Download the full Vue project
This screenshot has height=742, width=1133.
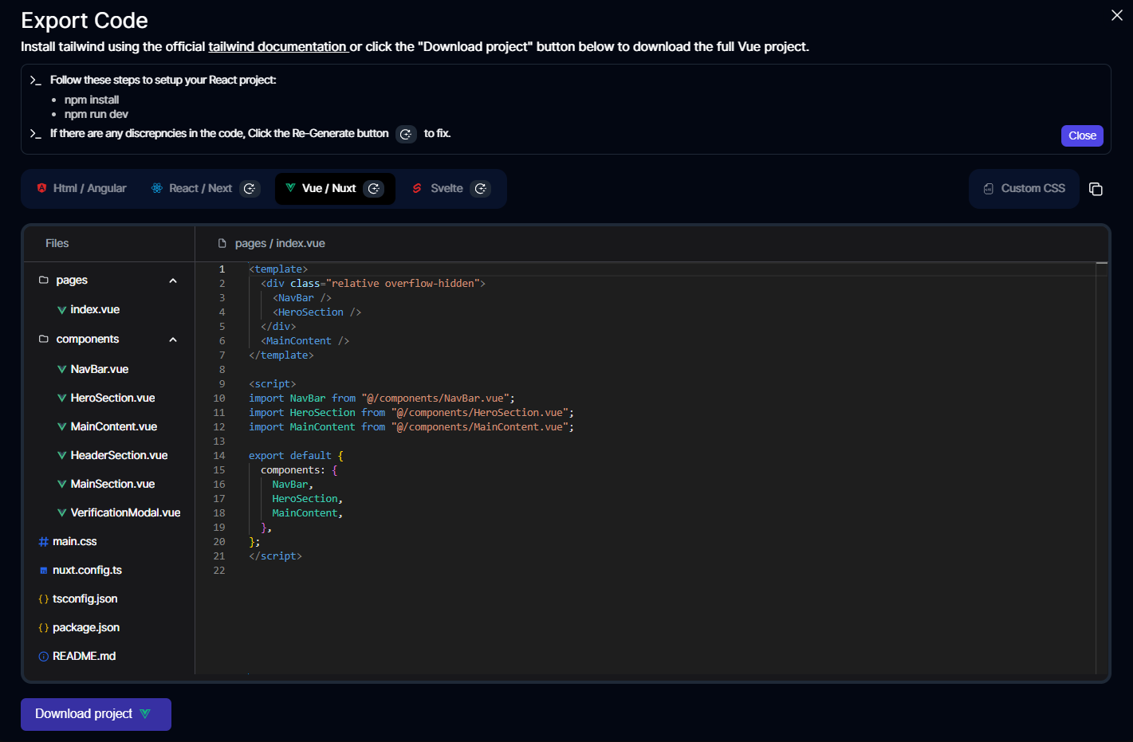point(96,714)
